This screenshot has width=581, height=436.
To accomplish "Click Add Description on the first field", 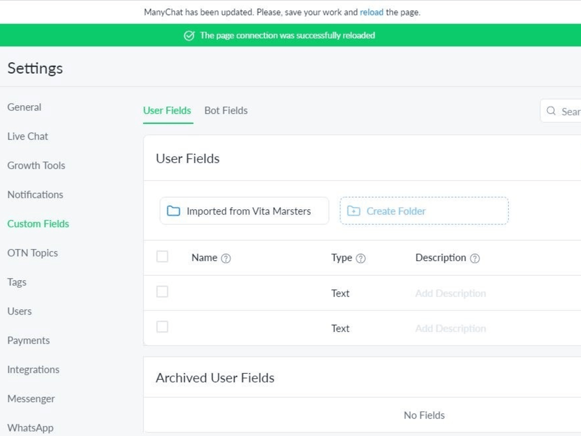I will (x=450, y=293).
